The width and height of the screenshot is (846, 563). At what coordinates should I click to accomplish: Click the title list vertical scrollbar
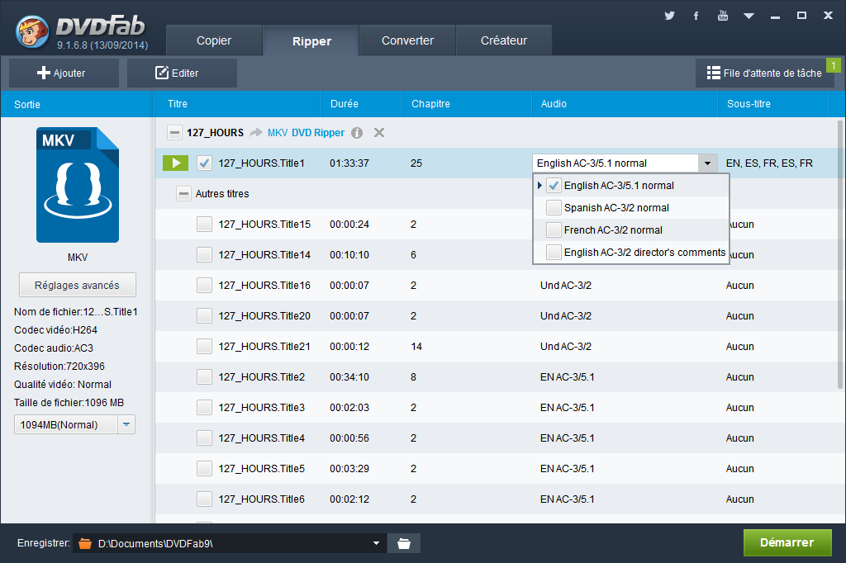(x=840, y=254)
